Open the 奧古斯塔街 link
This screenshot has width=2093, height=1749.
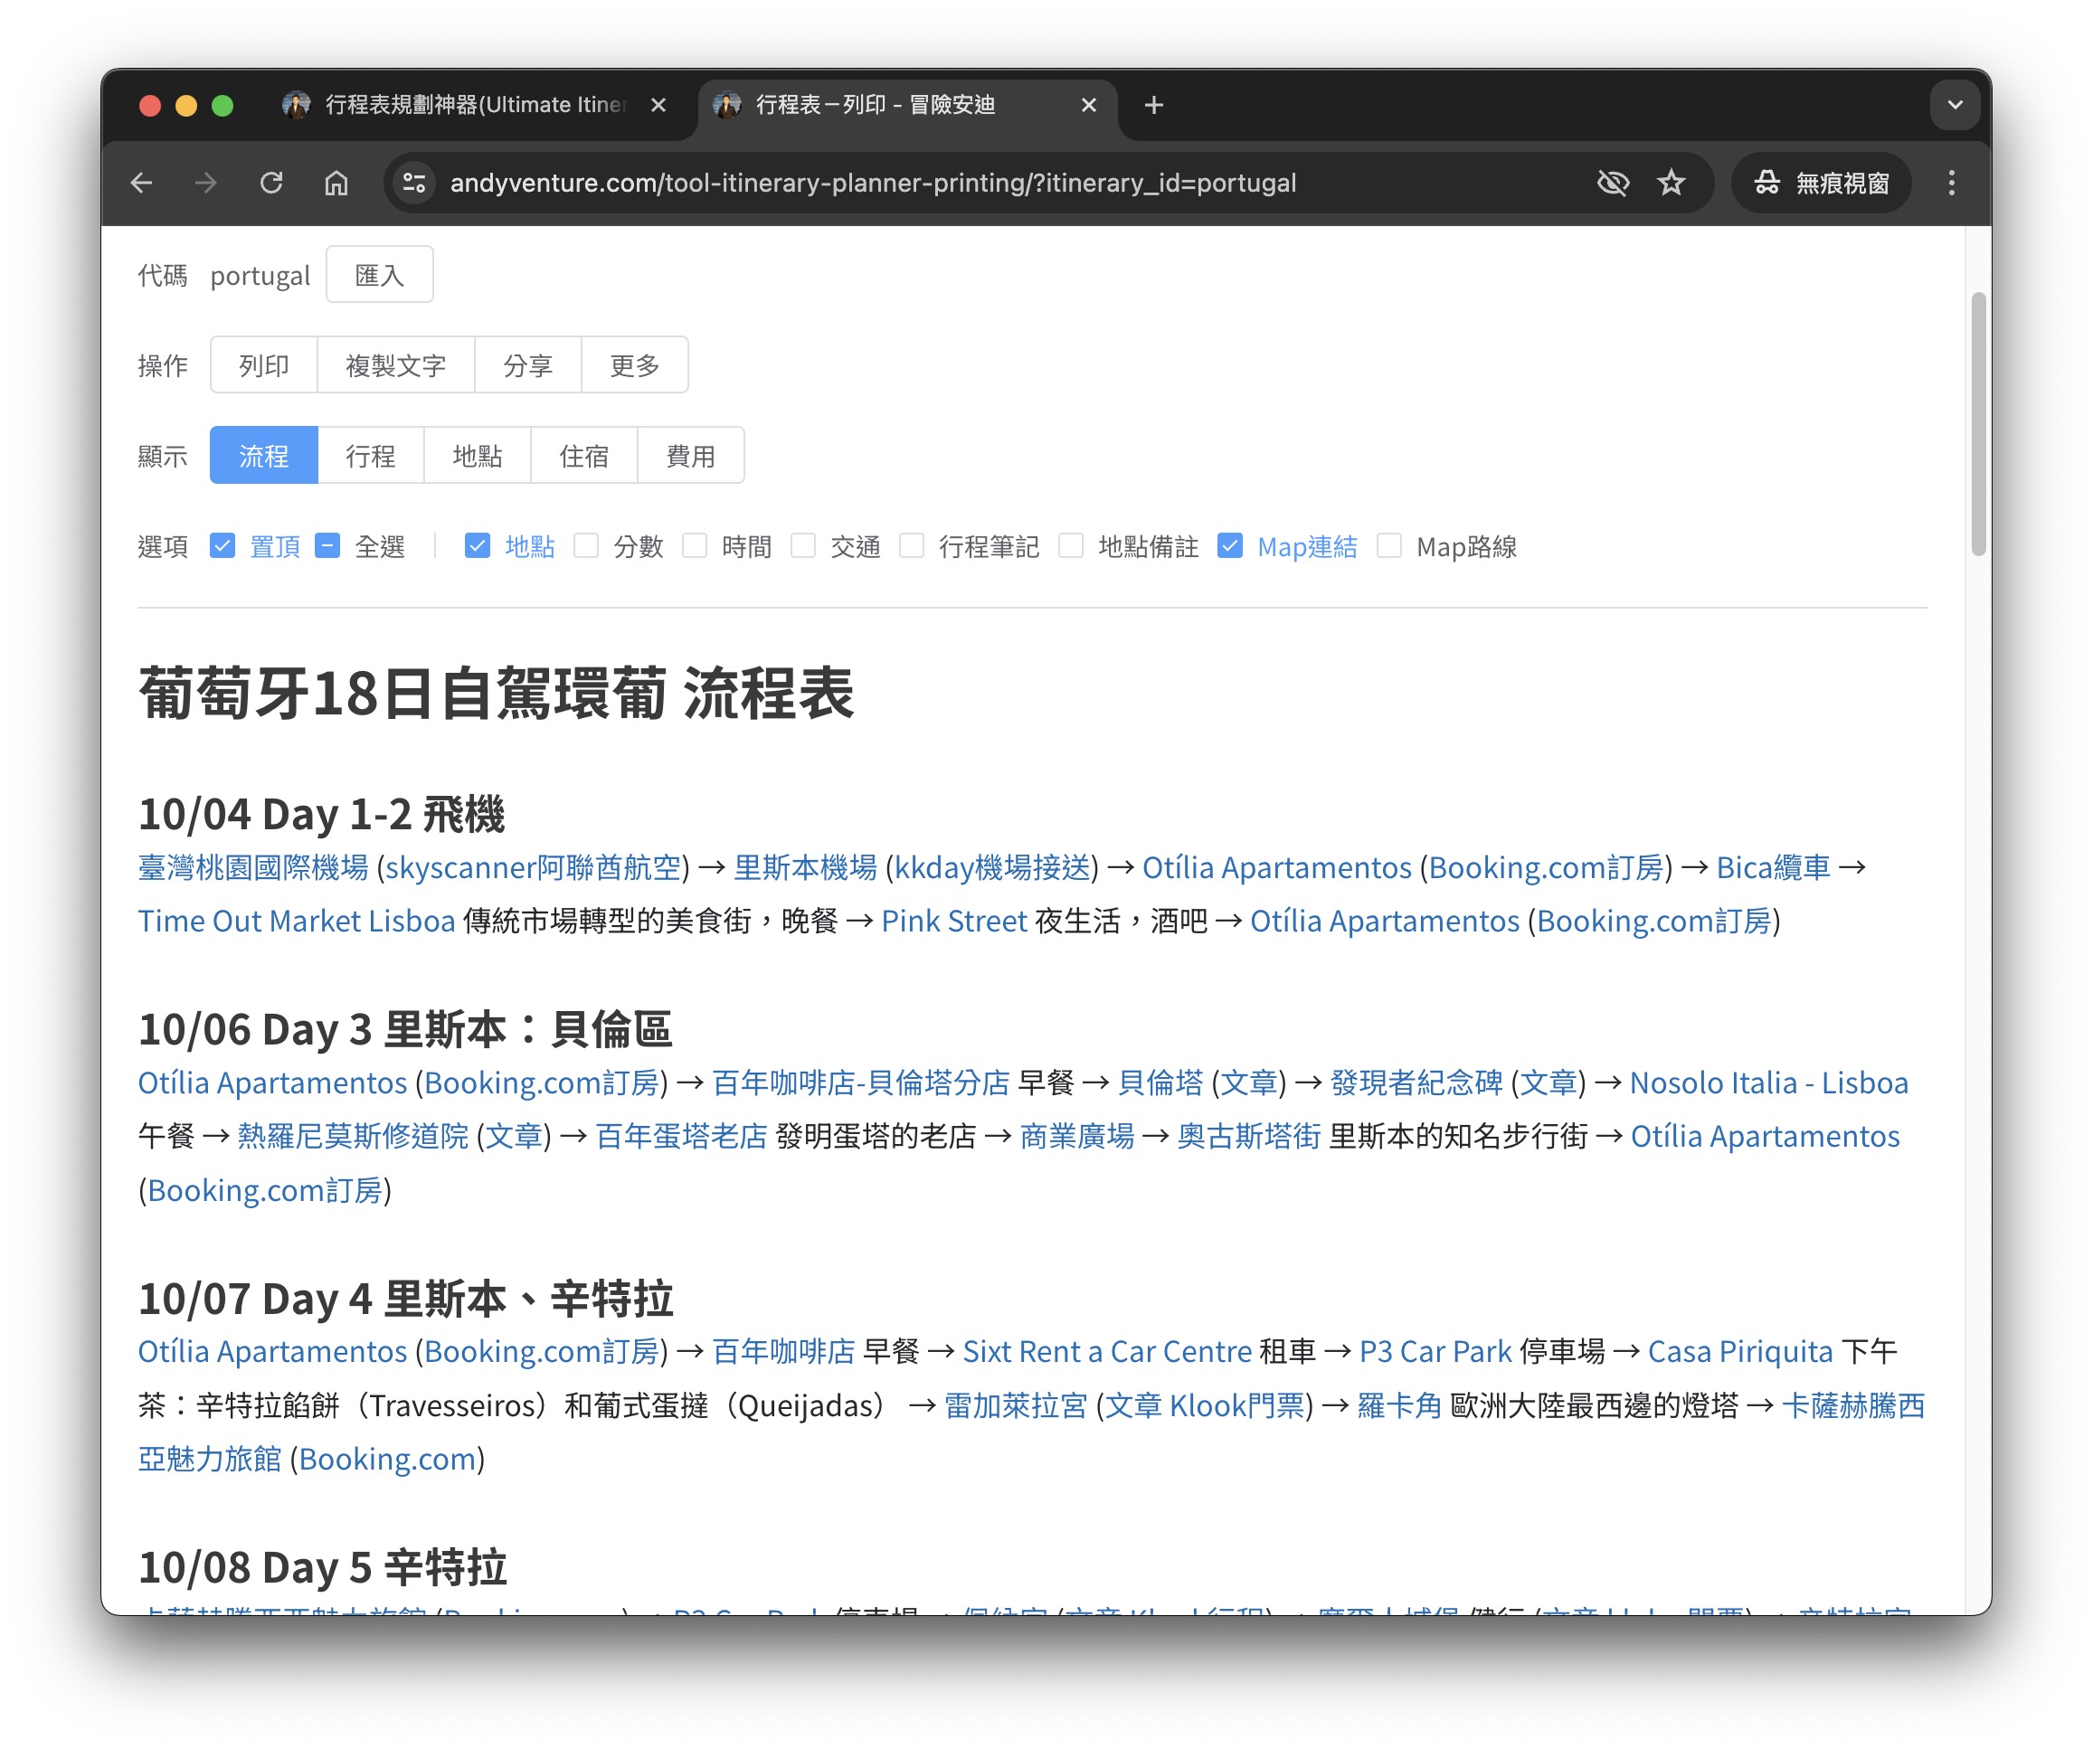point(1249,1137)
